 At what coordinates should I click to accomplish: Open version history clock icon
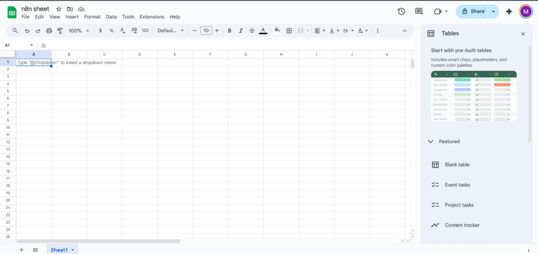401,11
